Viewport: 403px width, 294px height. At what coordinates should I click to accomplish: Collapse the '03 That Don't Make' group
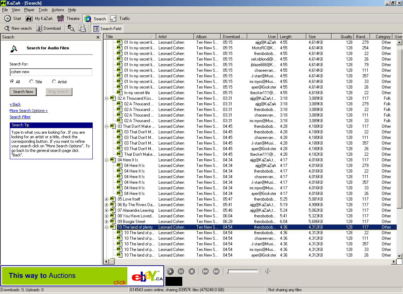click(x=106, y=127)
